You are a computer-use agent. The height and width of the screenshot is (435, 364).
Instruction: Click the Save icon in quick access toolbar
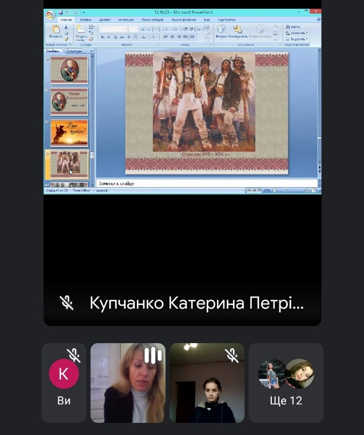[x=61, y=13]
